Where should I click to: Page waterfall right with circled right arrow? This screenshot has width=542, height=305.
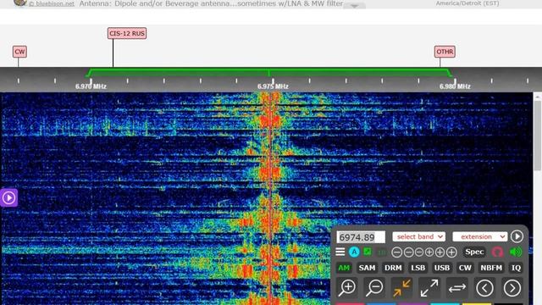tap(512, 288)
